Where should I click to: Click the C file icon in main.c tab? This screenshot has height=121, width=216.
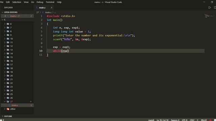point(37,7)
